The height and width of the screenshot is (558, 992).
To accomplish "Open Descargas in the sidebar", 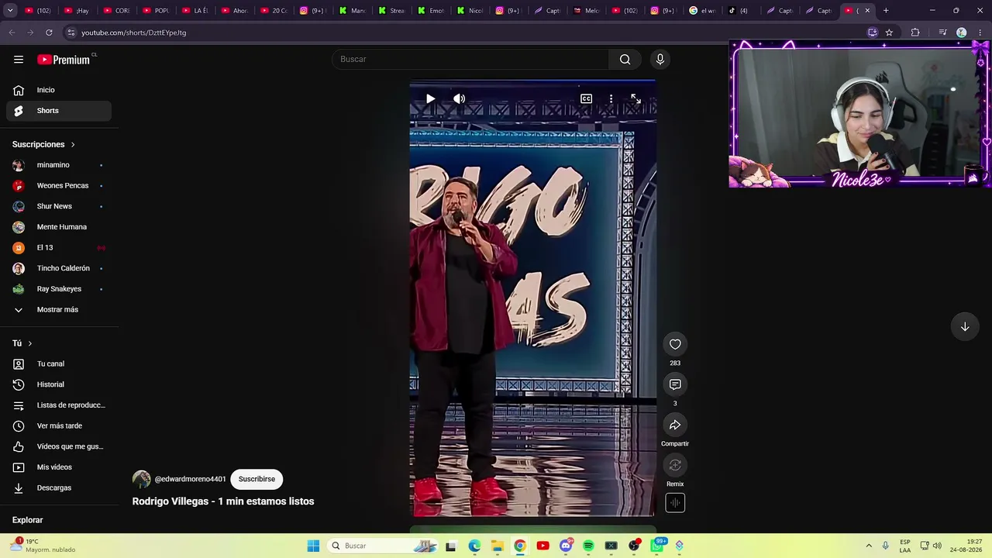I will [59, 488].
